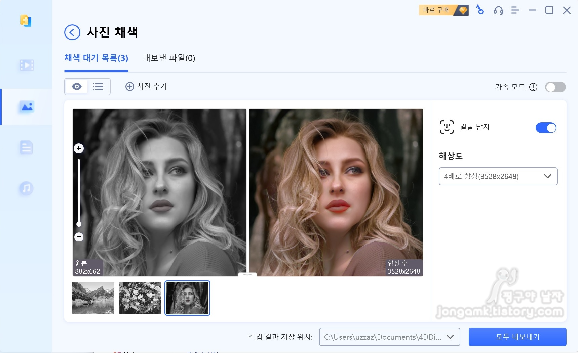This screenshot has width=578, height=353.
Task: Click the 작업 결과 저장 위치 label
Action: [280, 337]
